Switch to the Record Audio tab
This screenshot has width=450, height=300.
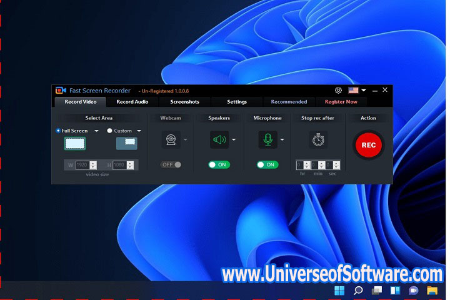[x=132, y=102]
